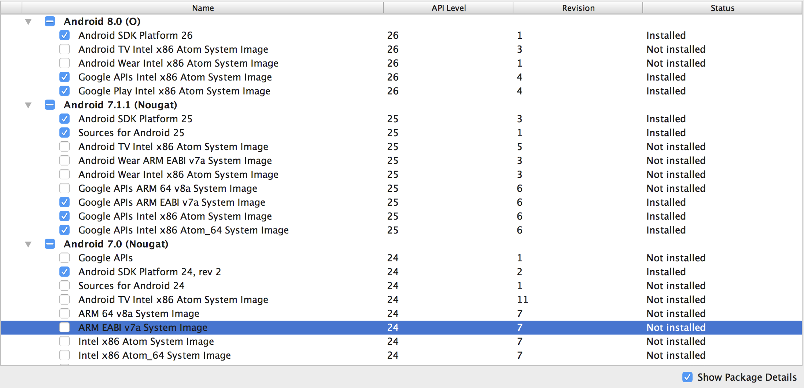Viewport: 804px width, 388px height.
Task: Click revision '5' of Android TV image, API 25
Action: [x=520, y=147]
